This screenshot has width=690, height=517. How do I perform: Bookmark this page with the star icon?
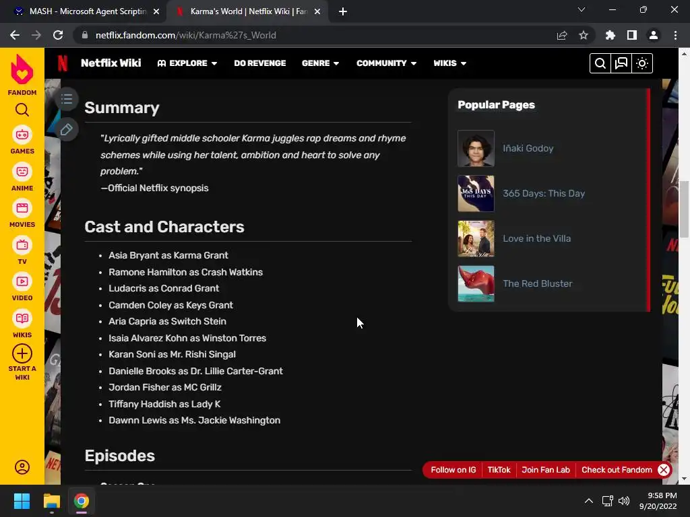[x=583, y=35]
